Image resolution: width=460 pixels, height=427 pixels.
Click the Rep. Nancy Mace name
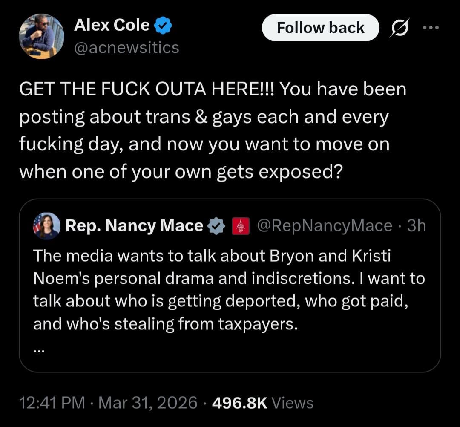pos(134,226)
